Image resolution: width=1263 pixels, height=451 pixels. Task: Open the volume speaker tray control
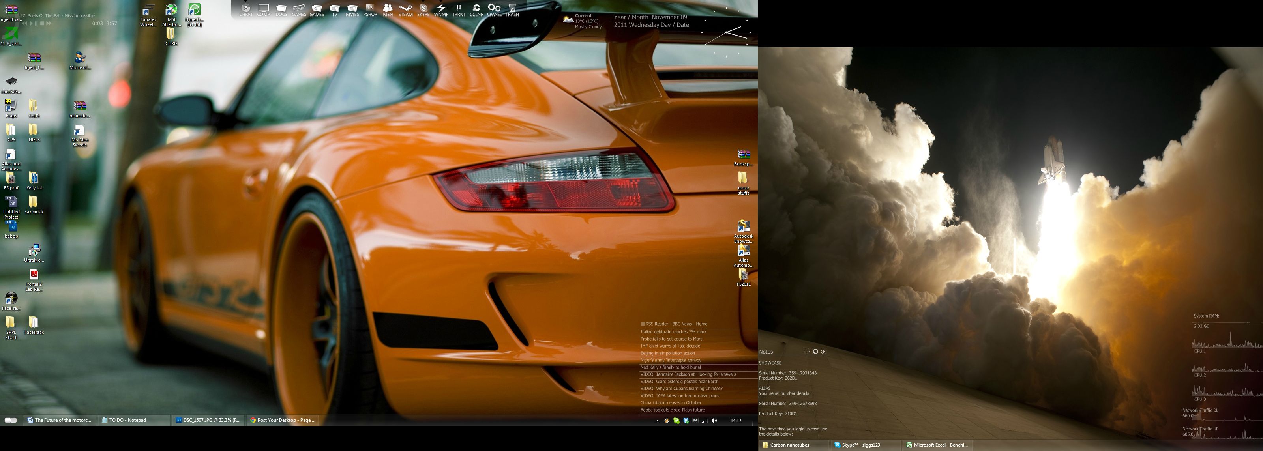(x=714, y=421)
